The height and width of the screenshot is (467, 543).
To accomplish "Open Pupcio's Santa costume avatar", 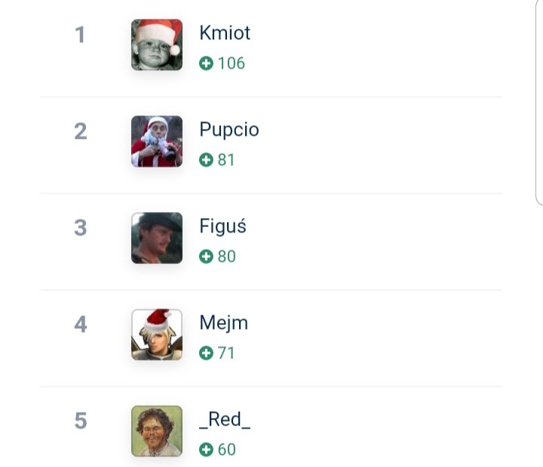I will [157, 141].
